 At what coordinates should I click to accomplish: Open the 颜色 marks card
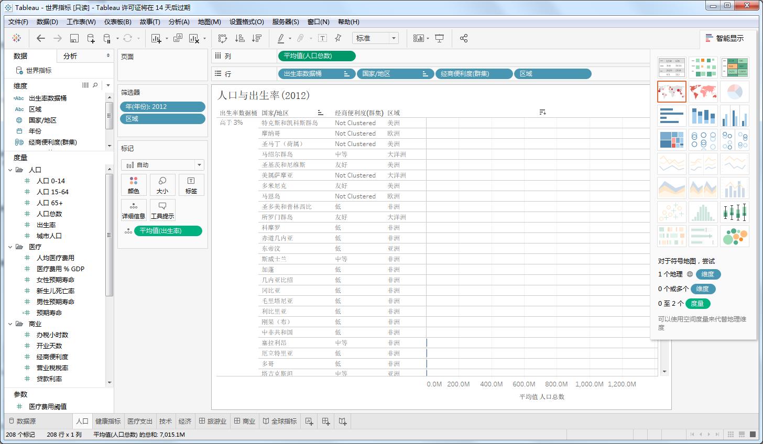tap(134, 185)
